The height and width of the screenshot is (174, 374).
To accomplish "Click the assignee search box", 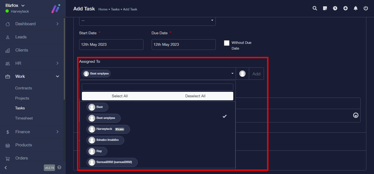I will 157,87.
